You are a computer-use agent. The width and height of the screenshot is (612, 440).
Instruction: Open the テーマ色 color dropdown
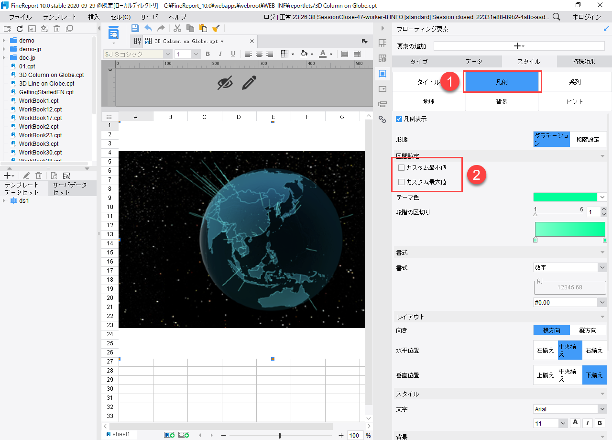tap(602, 197)
